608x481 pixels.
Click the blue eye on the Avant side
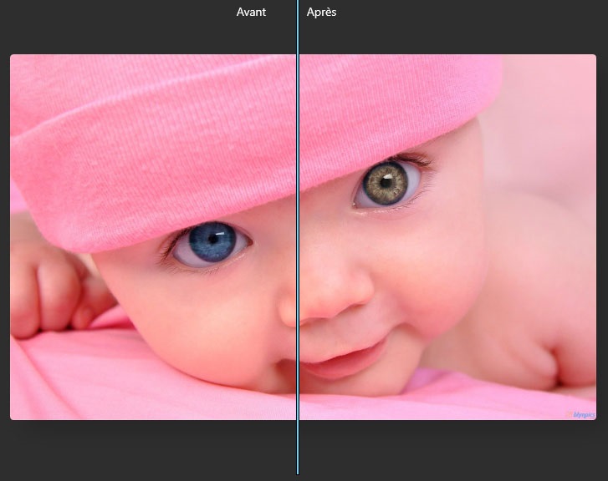(x=211, y=242)
